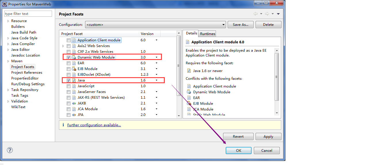Click the Revert button
Screen dimensions: 391x165
coord(238,137)
